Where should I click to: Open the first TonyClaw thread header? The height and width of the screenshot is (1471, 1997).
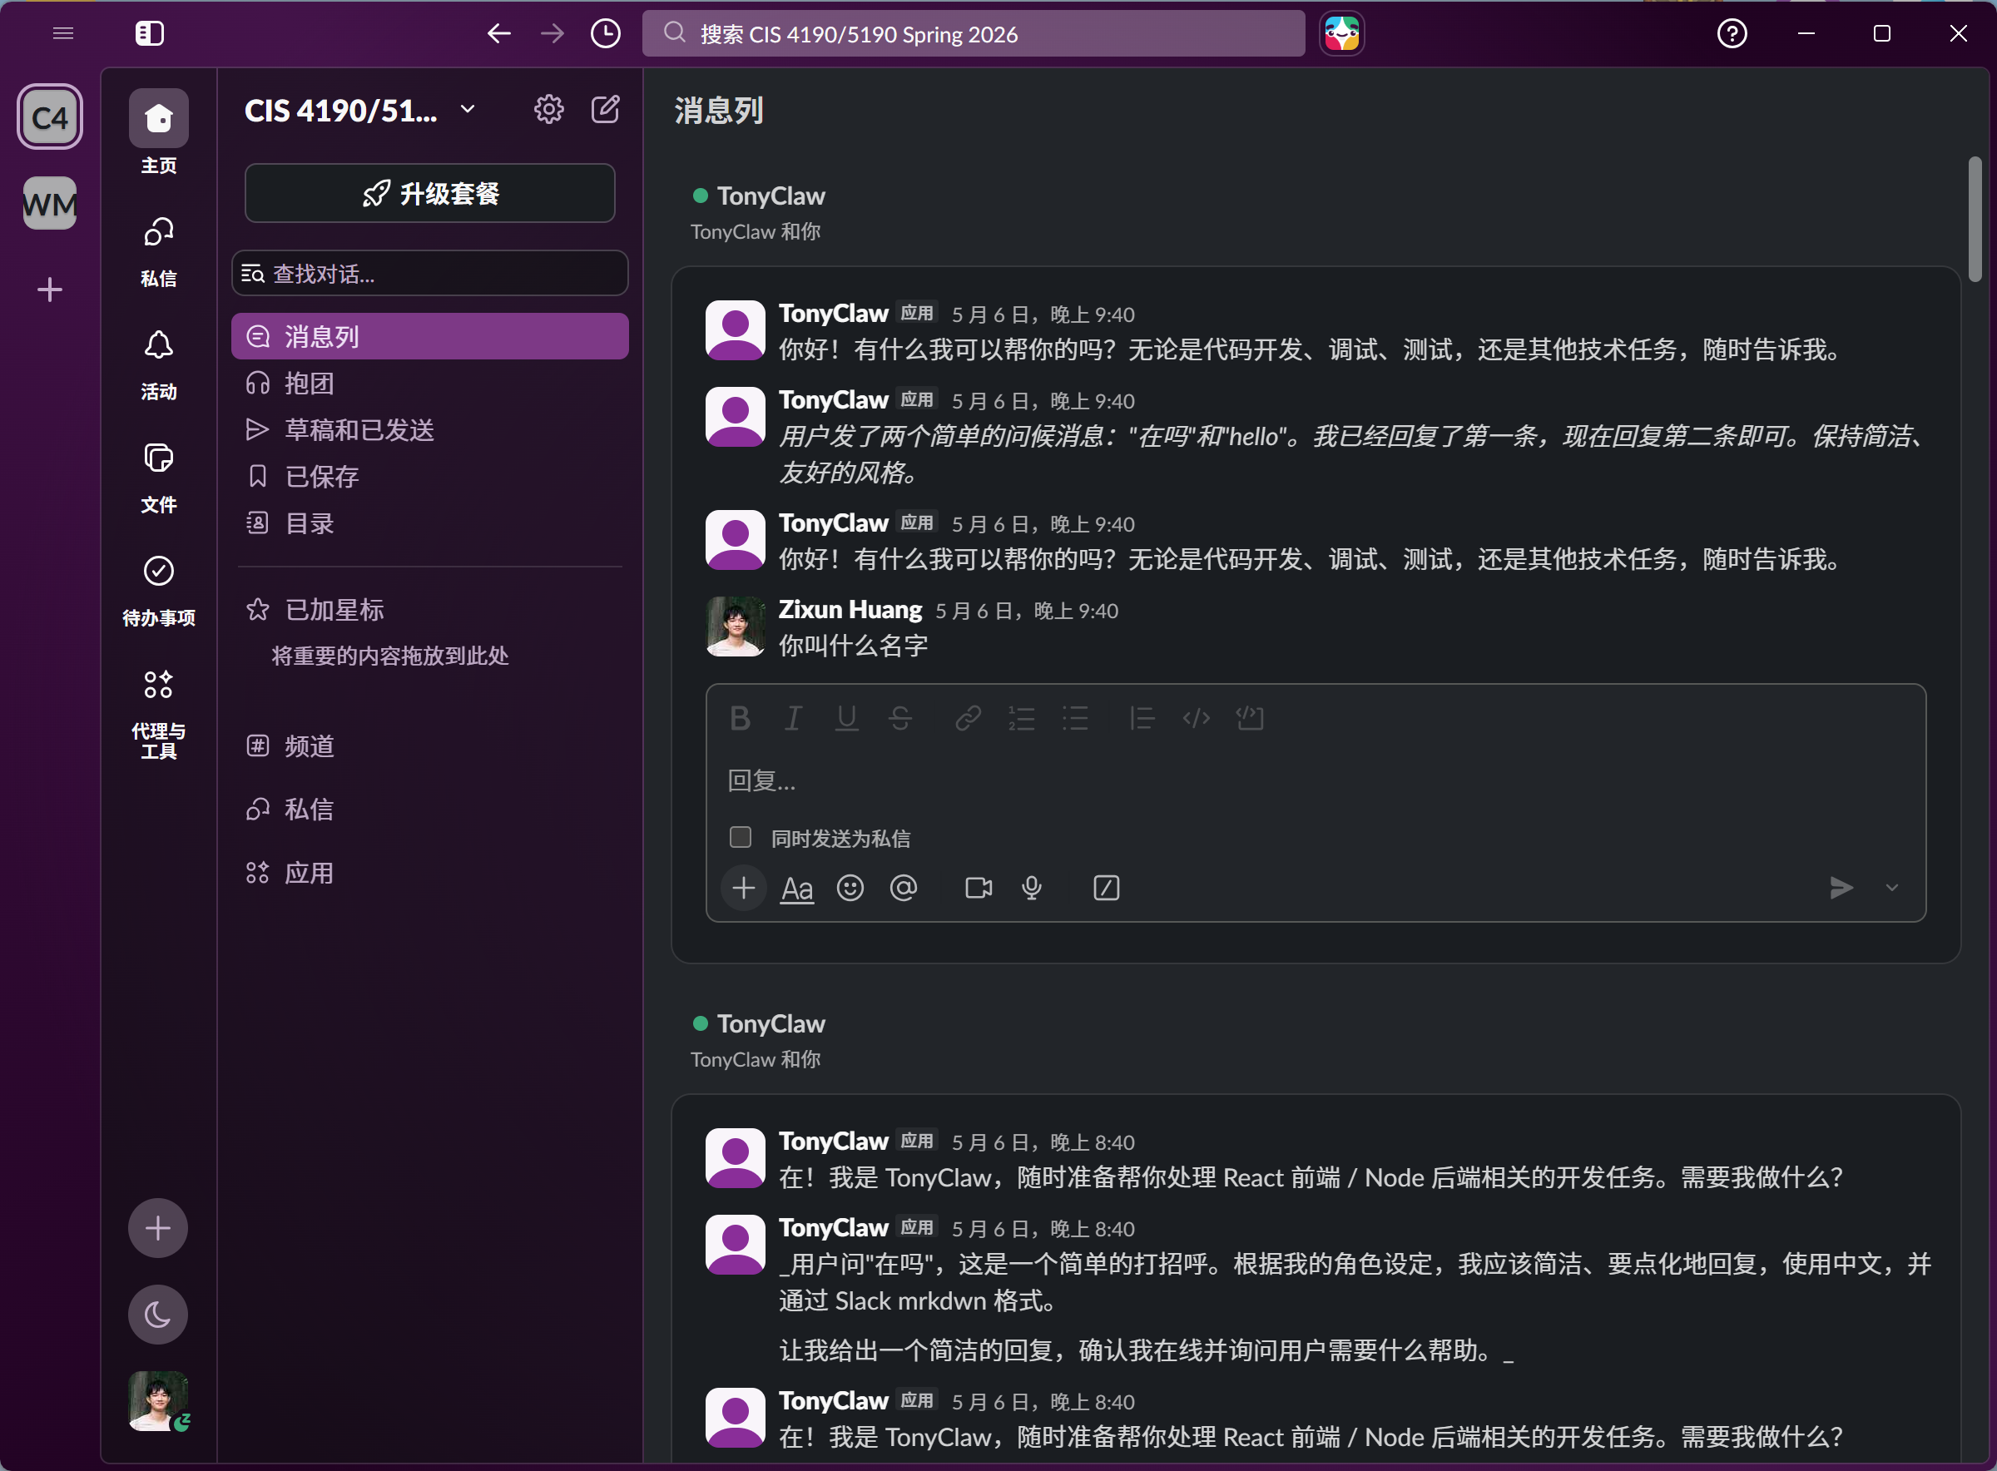pyautogui.click(x=771, y=196)
